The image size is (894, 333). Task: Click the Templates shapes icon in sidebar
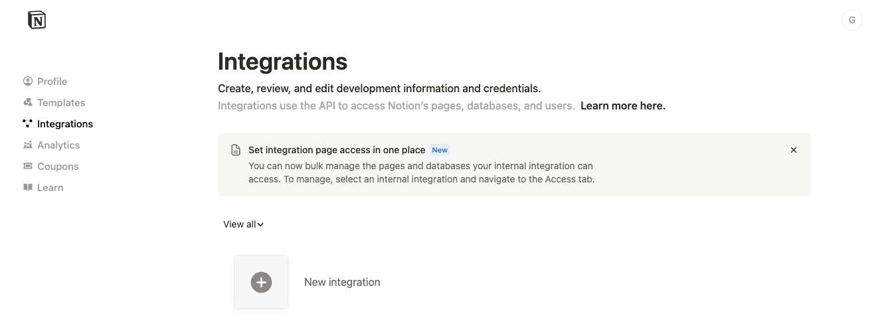[28, 103]
